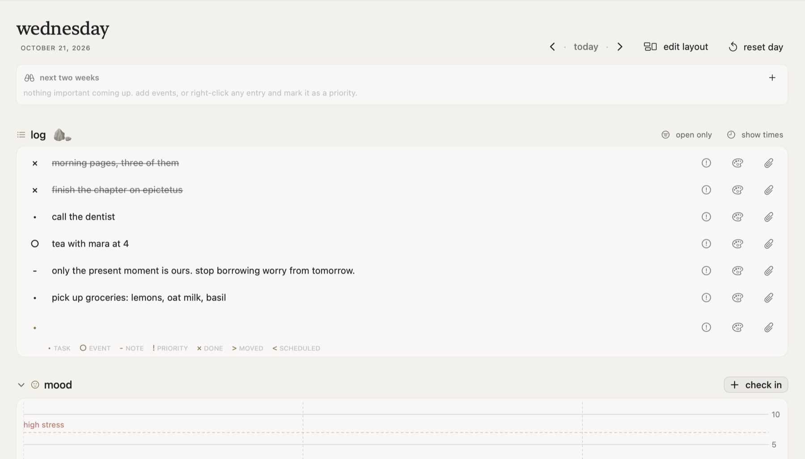This screenshot has height=459, width=805.
Task: Attach file to call the dentist
Action: 769,217
